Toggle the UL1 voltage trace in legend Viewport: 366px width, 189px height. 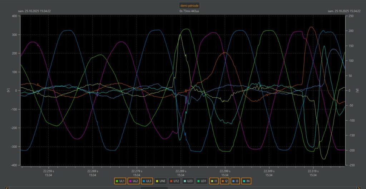(120, 181)
